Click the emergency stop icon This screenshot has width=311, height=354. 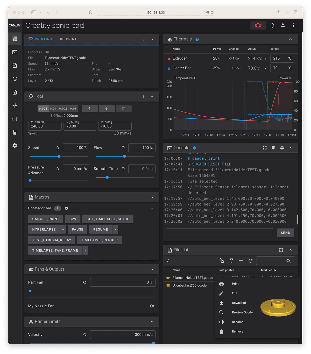pyautogui.click(x=258, y=25)
